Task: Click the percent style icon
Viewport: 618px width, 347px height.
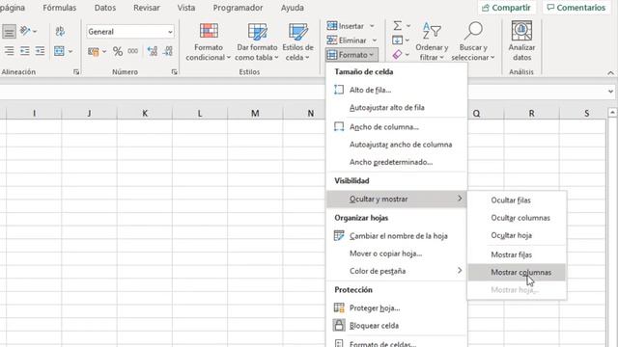Action: pos(118,51)
